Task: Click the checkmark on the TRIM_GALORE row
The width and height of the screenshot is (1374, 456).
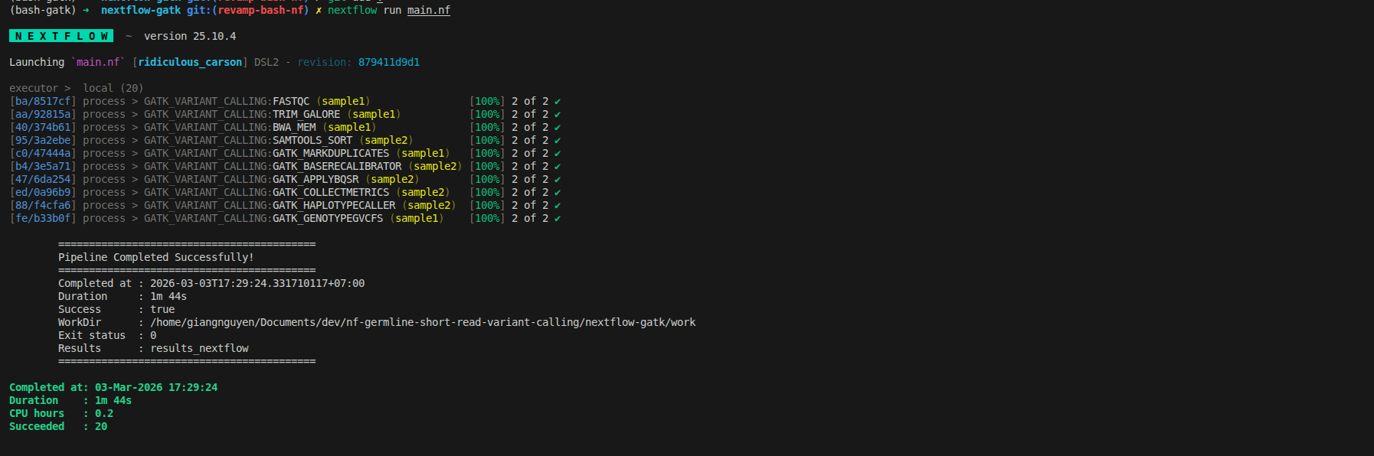Action: tap(558, 114)
